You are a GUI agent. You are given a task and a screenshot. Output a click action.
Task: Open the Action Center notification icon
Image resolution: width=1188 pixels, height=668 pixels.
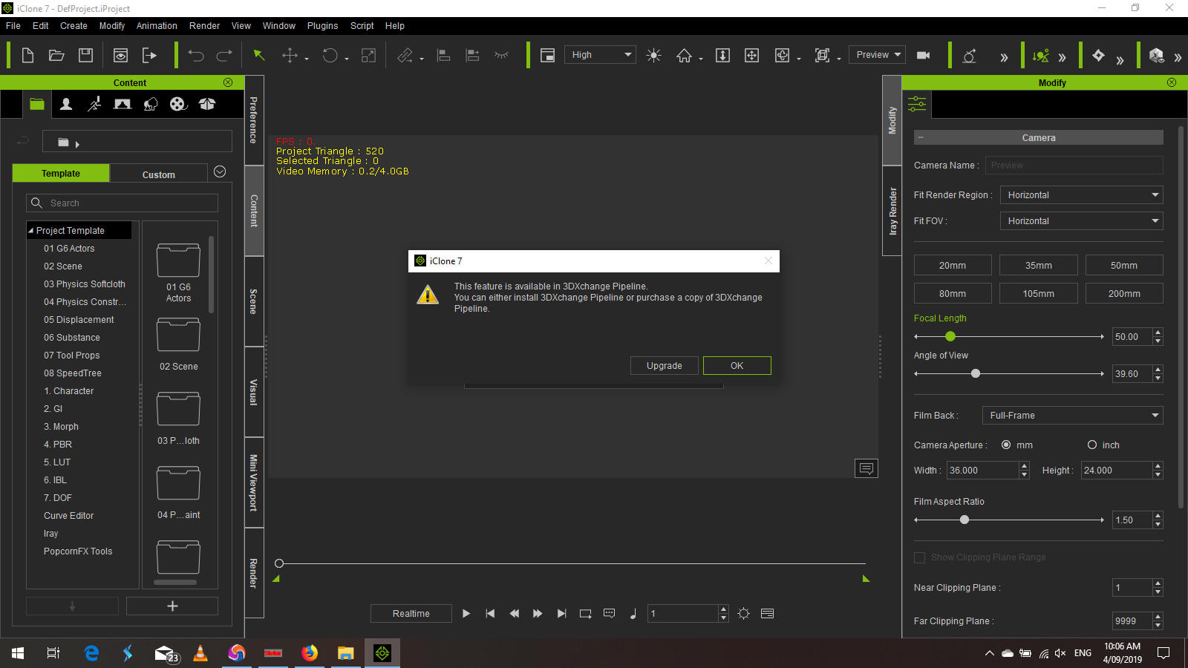tap(1163, 653)
